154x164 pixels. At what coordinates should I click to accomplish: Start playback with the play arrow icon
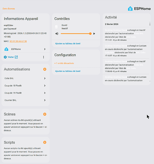pos(94,34)
